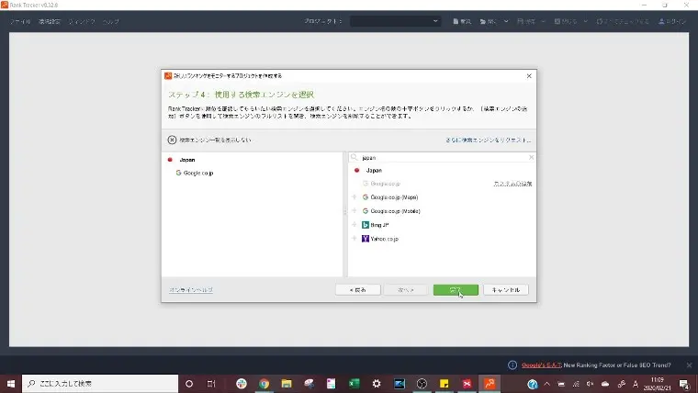This screenshot has height=393, width=698.
Task: Open the online help link
Action: coord(191,289)
